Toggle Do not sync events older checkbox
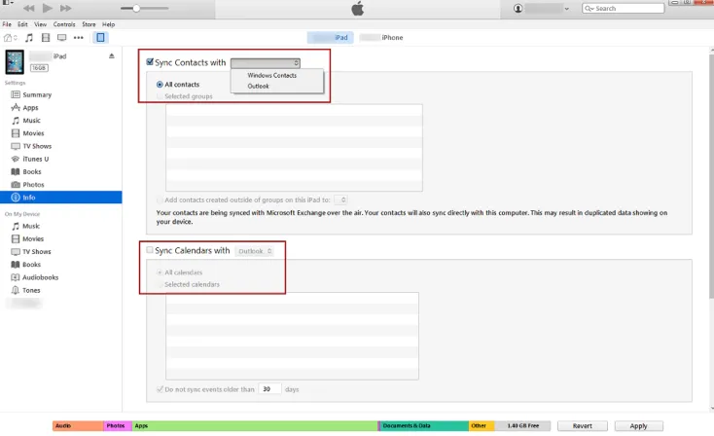 pos(160,389)
